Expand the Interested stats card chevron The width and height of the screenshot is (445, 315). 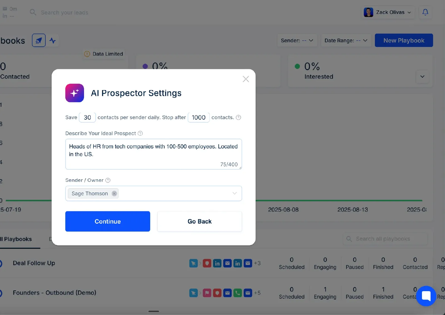422,76
